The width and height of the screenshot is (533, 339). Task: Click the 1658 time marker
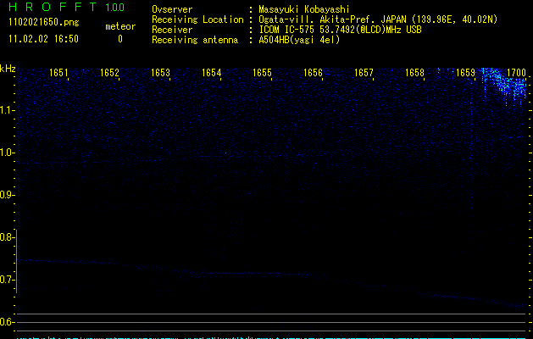coord(414,73)
